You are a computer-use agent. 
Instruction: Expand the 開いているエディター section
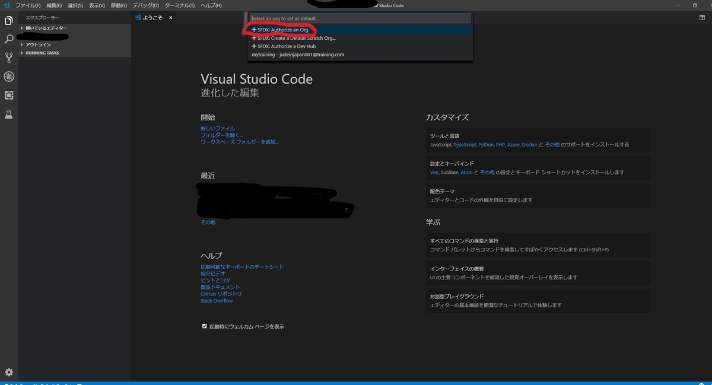click(75, 28)
